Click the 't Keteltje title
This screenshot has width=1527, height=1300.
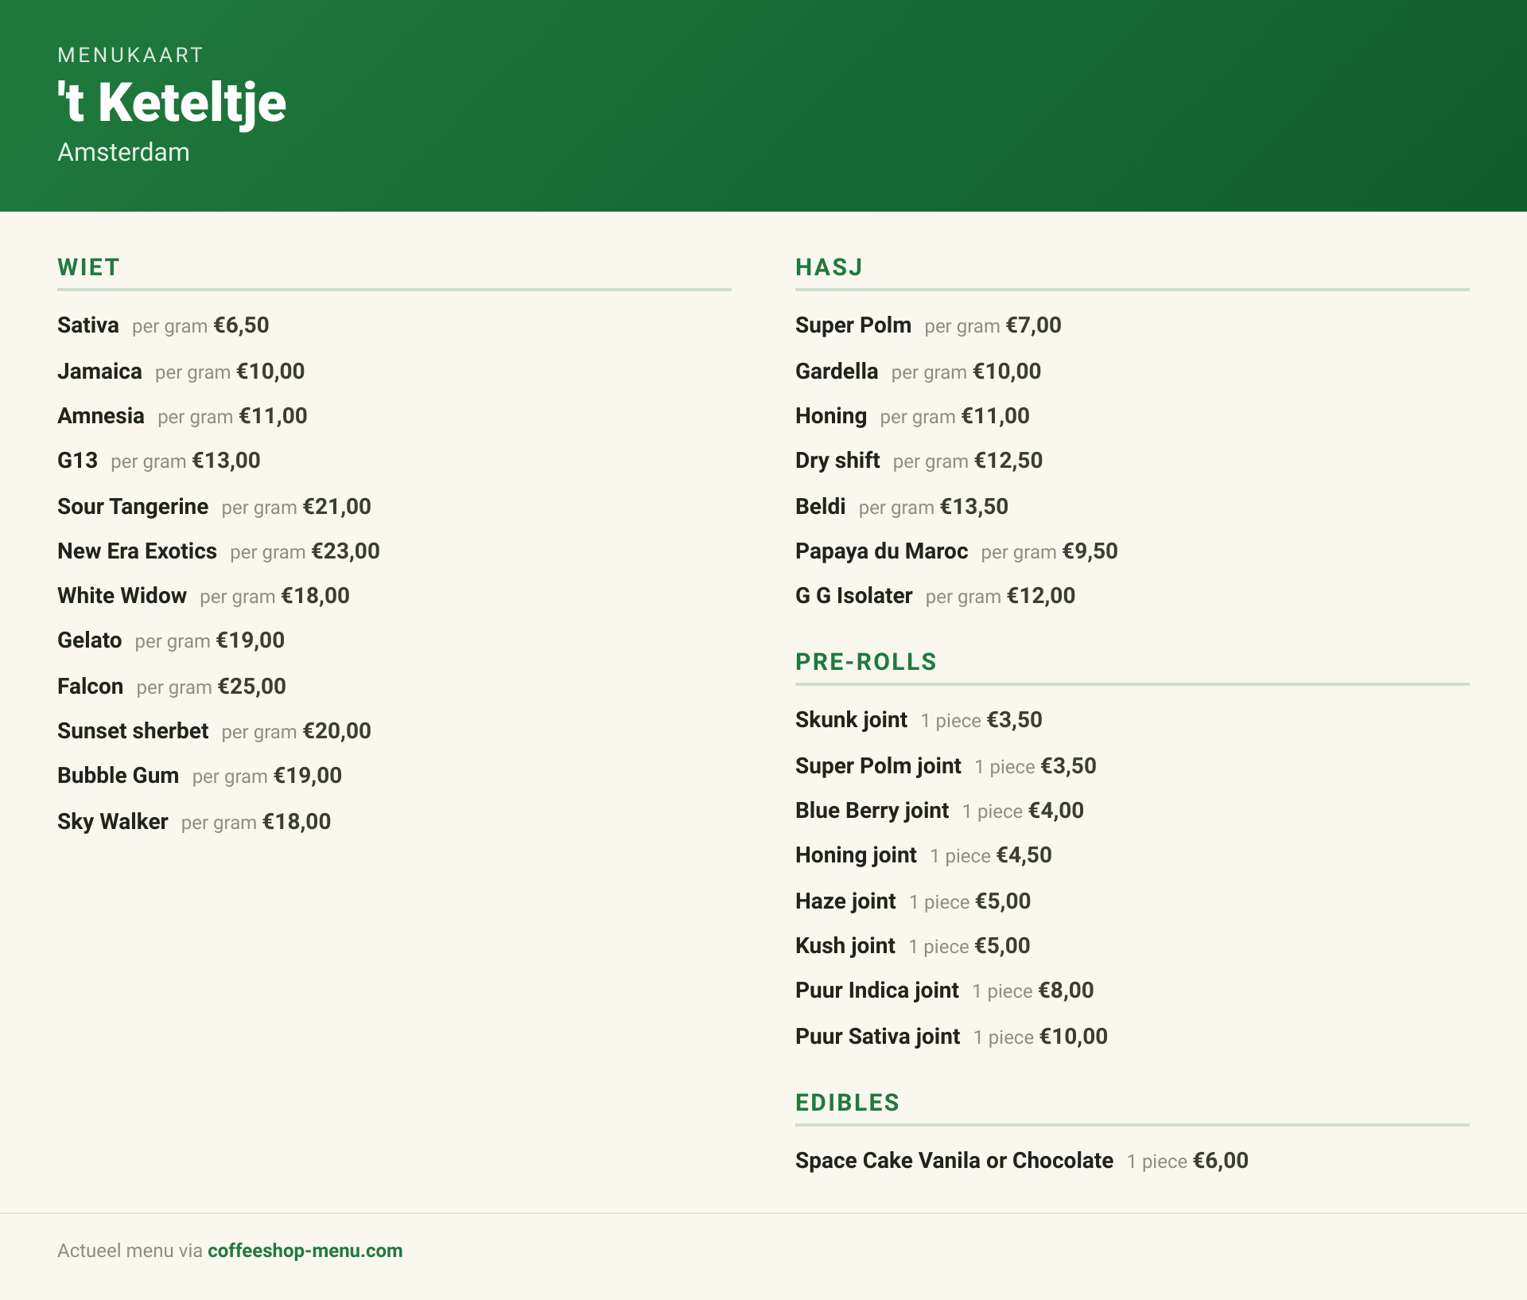[x=172, y=103]
